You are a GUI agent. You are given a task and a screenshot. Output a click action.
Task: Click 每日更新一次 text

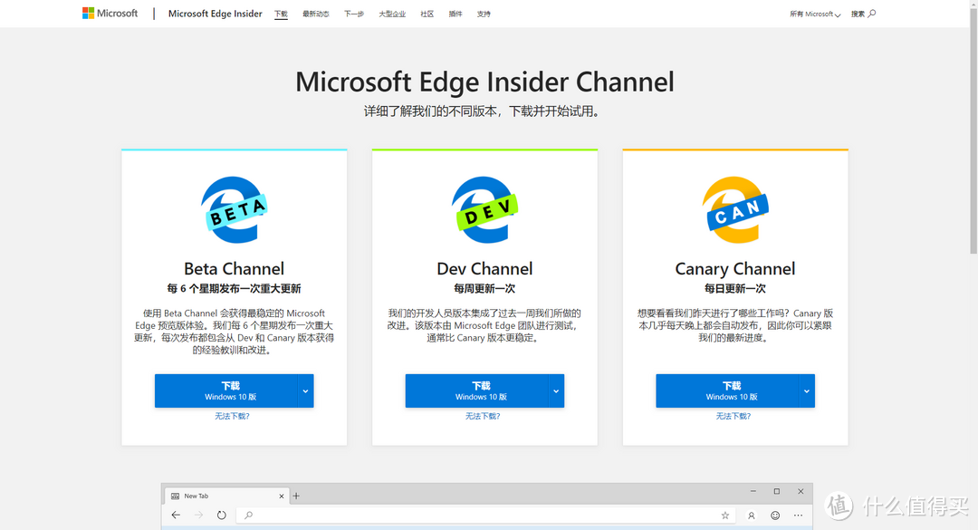click(x=735, y=288)
